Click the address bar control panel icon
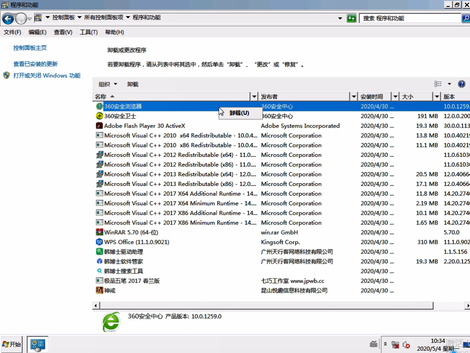 point(38,17)
